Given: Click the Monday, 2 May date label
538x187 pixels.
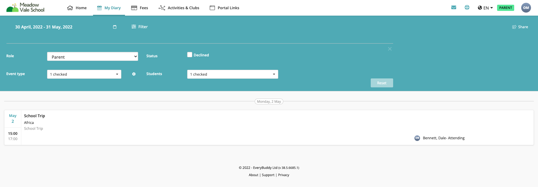Looking at the screenshot, I should point(269,102).
